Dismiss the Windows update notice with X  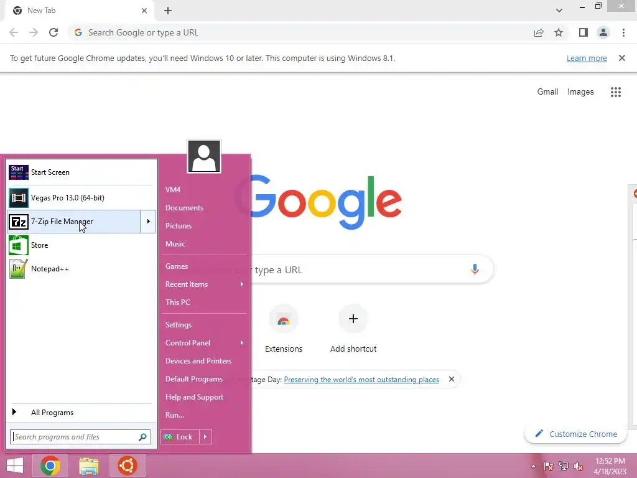622,58
